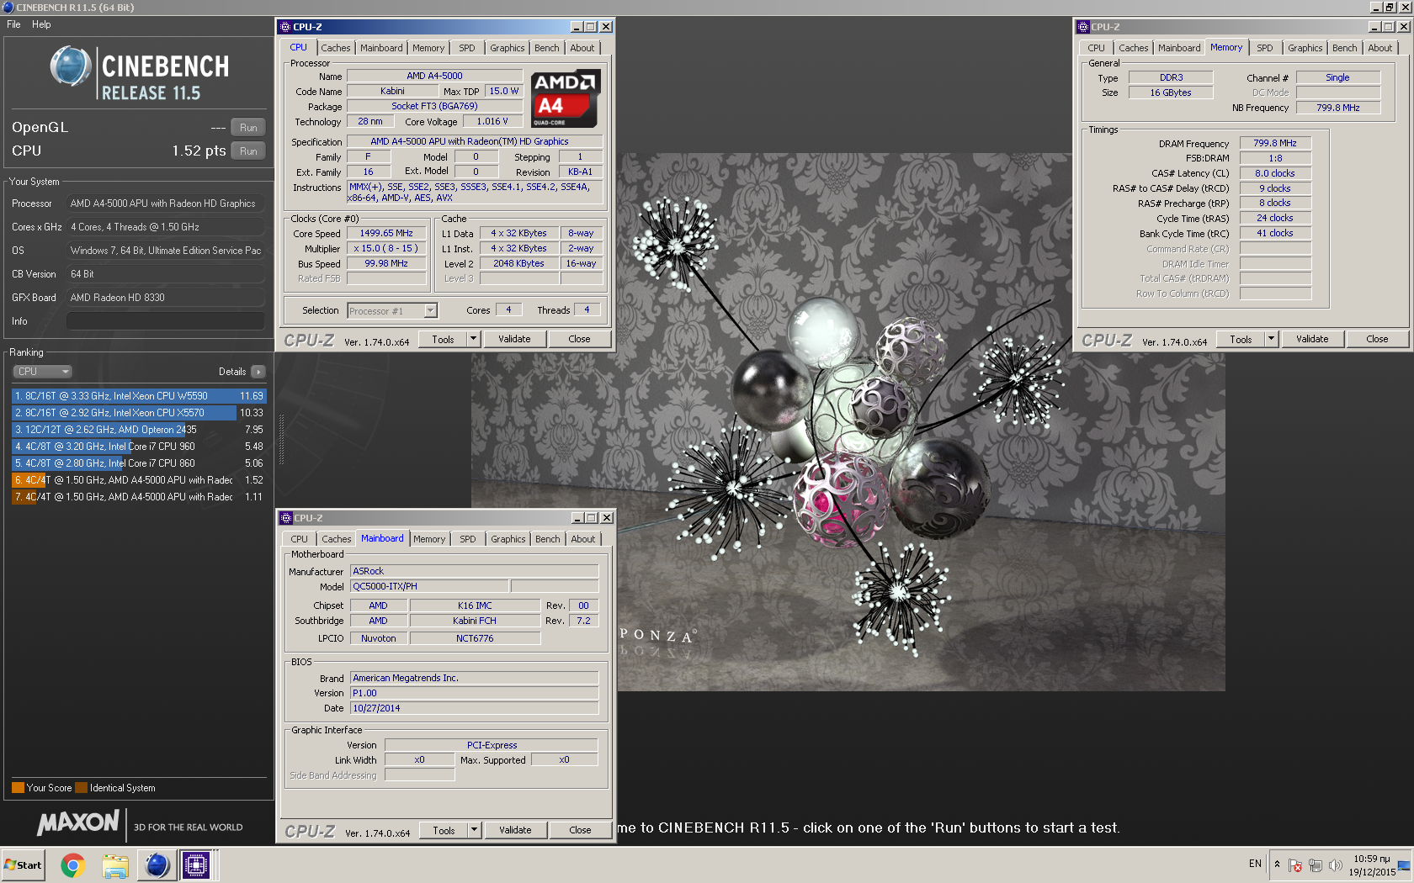This screenshot has width=1414, height=883.
Task: Open About tab in top-left CPU-Z window
Action: [582, 48]
